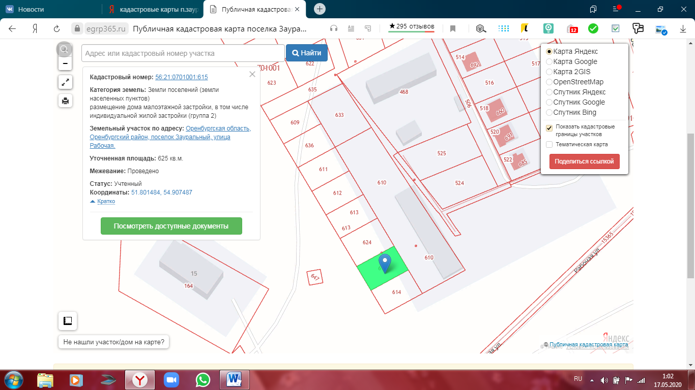This screenshot has width=695, height=390.
Task: Switch to Спутник Bing satellite layer
Action: click(549, 112)
